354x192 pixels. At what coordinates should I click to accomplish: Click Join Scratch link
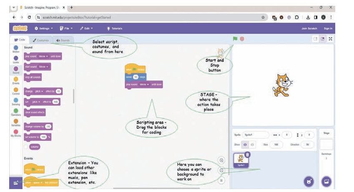pos(309,28)
